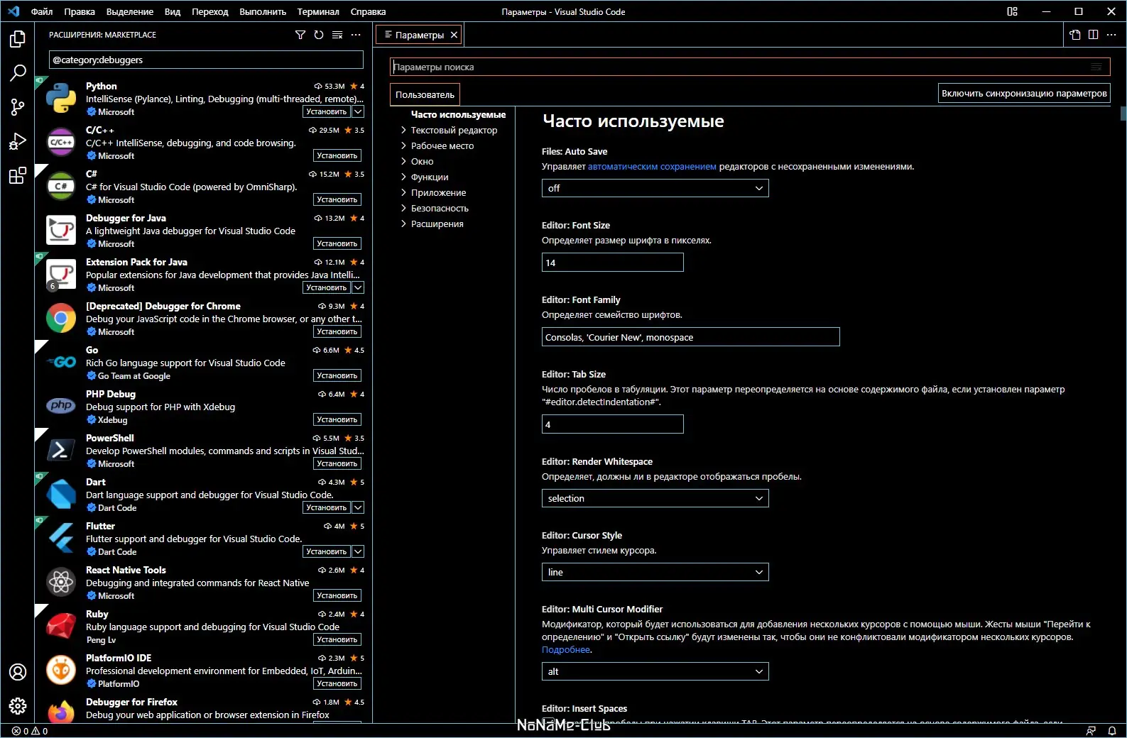Open settings JSON file icon
The height and width of the screenshot is (738, 1127).
click(x=1075, y=35)
